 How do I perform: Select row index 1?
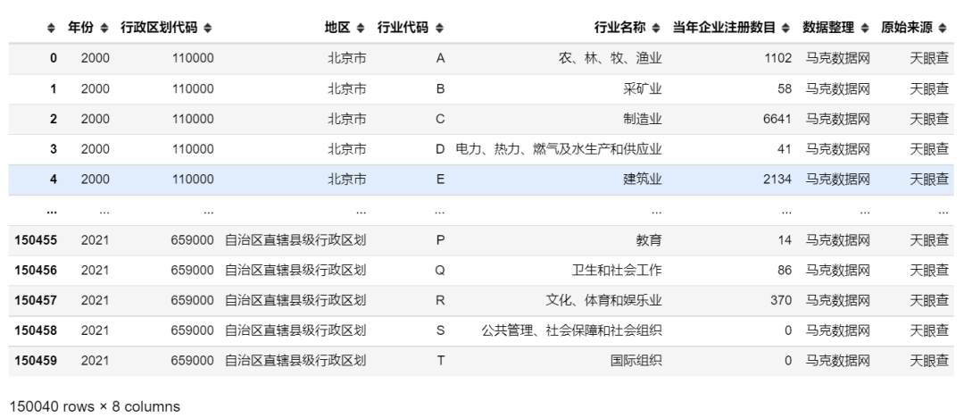54,88
